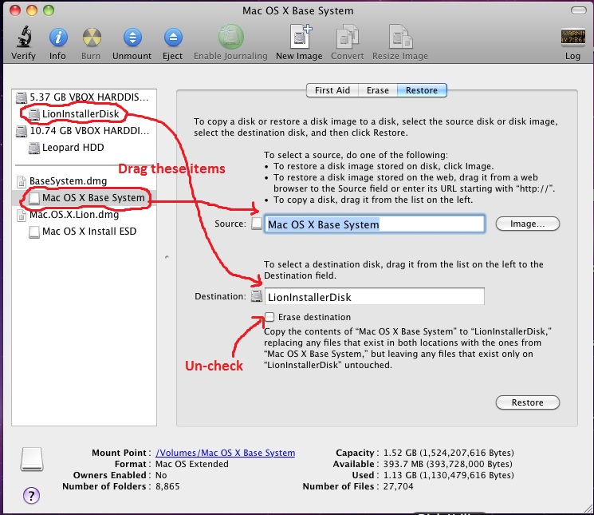Click the Resize Image toolbar icon
Screen dimensions: 594x515
tap(401, 37)
